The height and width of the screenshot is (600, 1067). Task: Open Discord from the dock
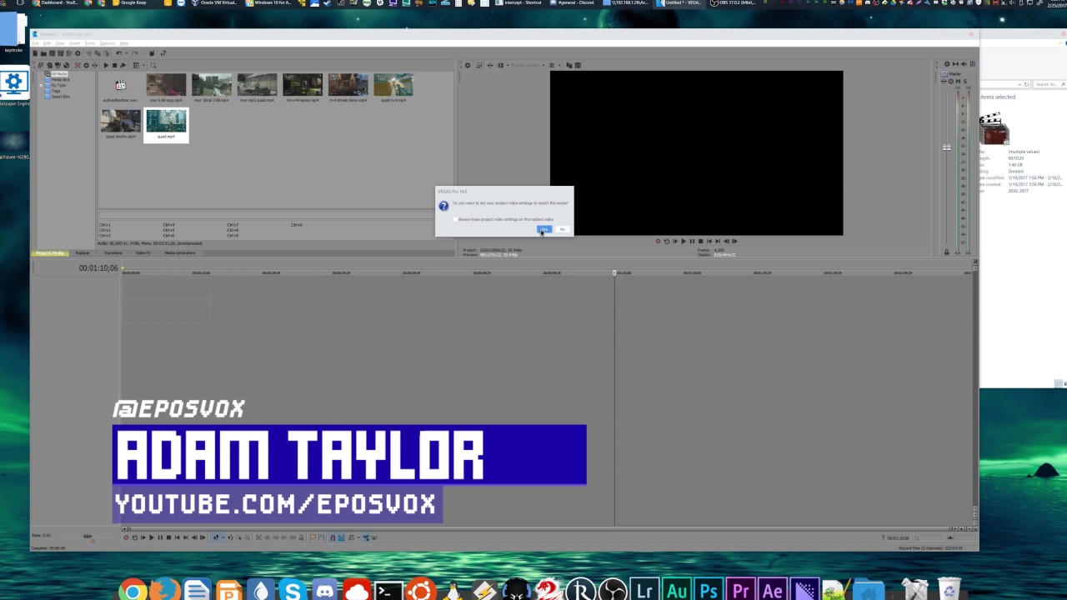point(324,591)
